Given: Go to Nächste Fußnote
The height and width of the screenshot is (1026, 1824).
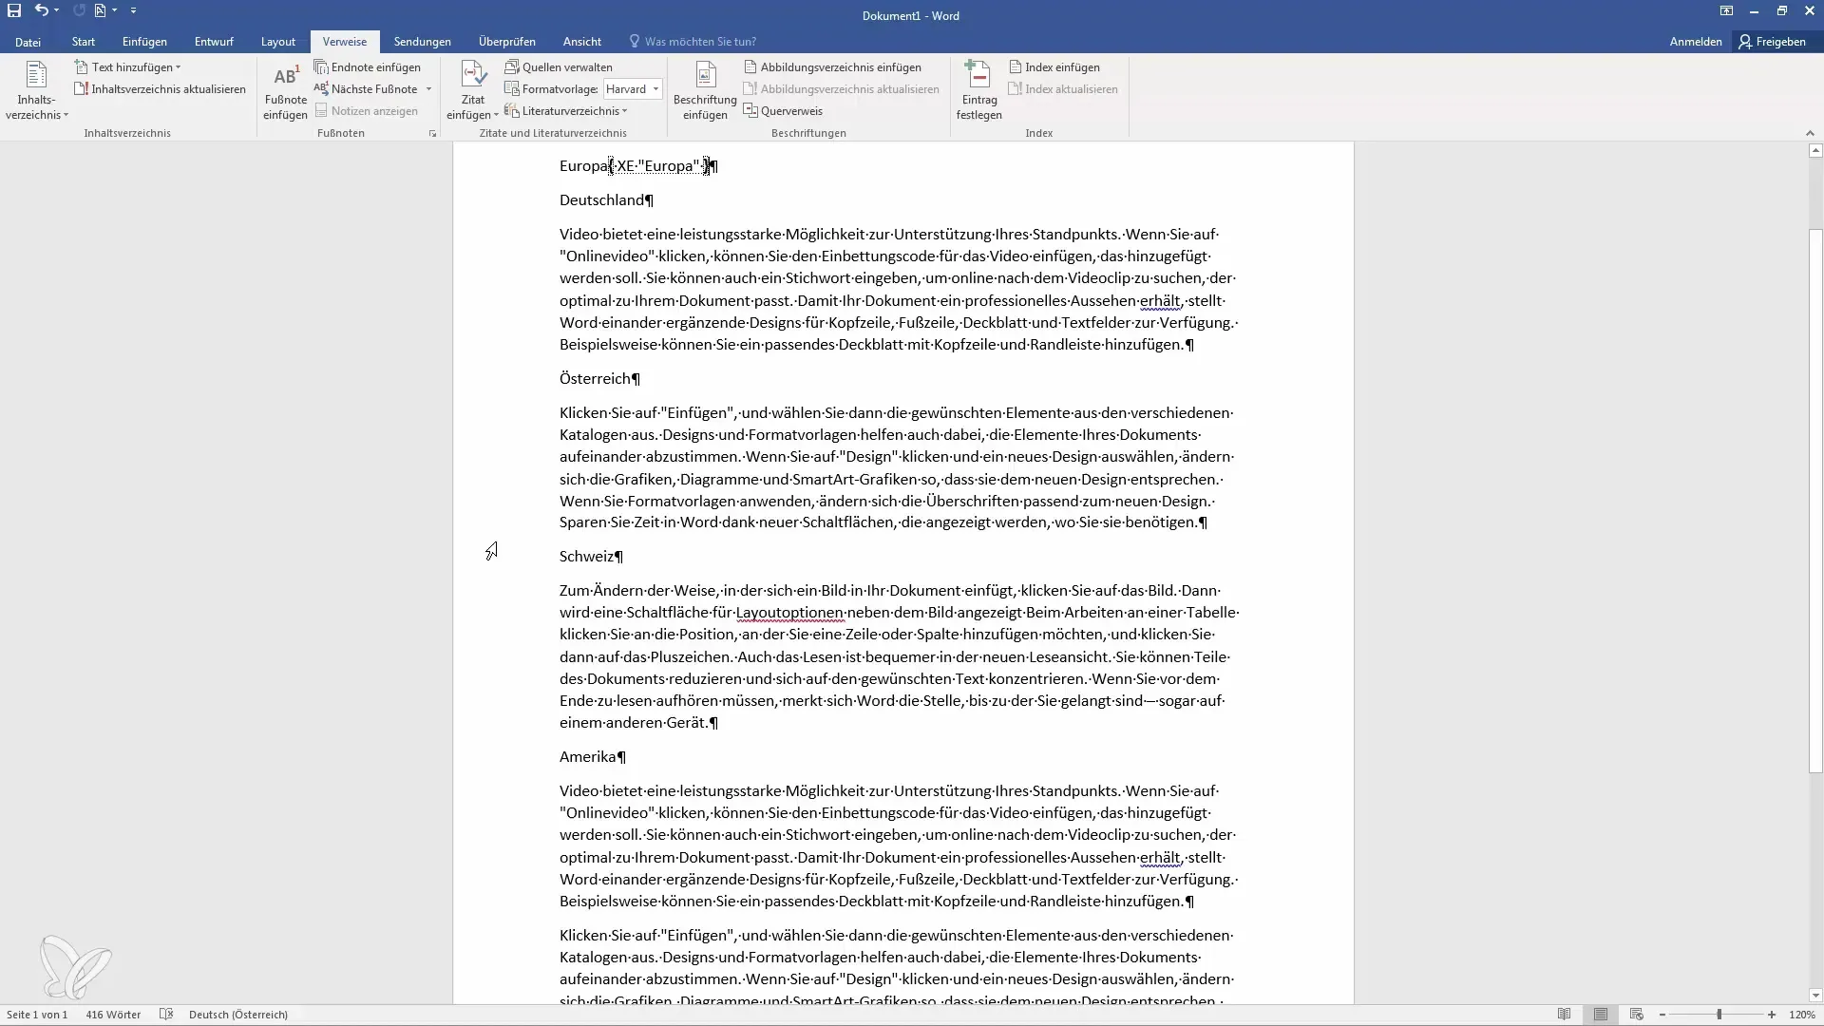Looking at the screenshot, I should click(x=367, y=89).
